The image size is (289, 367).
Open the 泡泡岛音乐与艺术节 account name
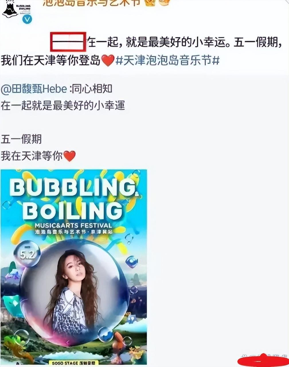coord(92,3)
